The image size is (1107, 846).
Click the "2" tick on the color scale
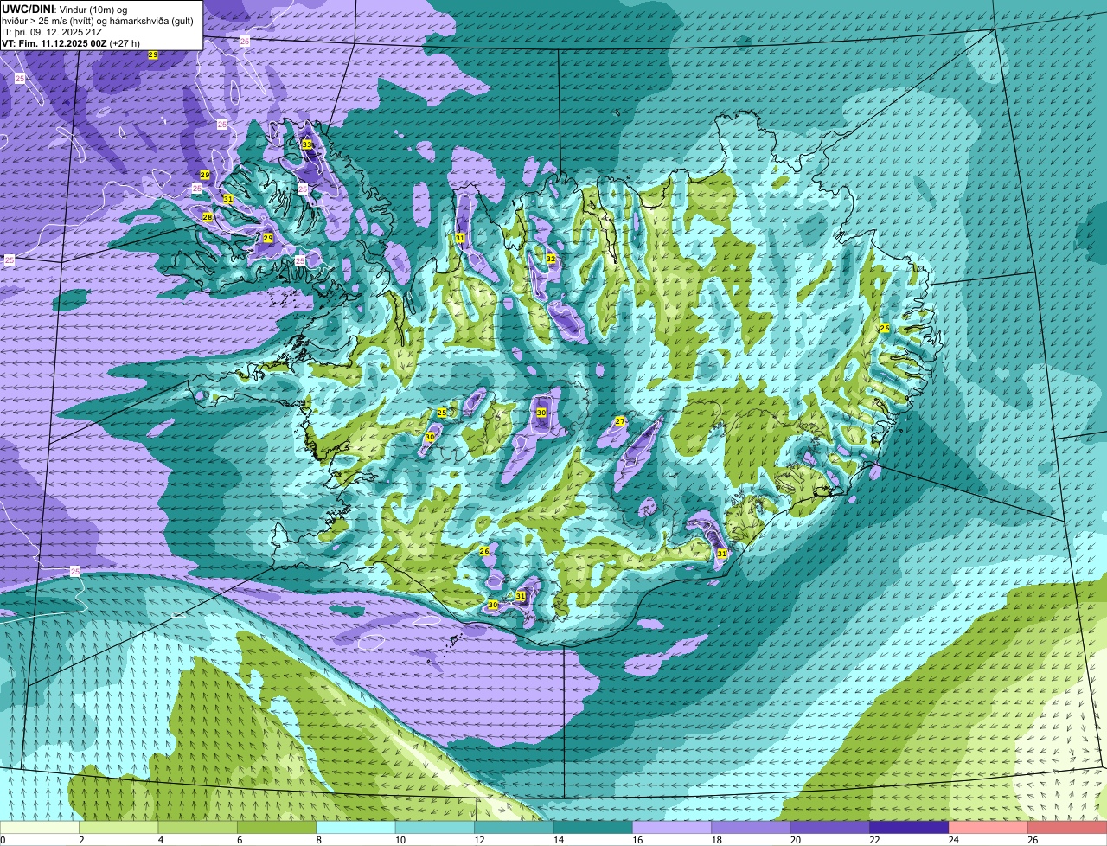click(x=81, y=840)
